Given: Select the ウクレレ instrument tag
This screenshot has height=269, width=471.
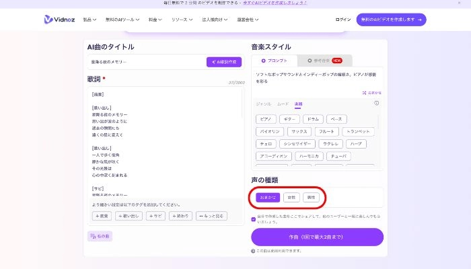Looking at the screenshot, I should (330, 144).
